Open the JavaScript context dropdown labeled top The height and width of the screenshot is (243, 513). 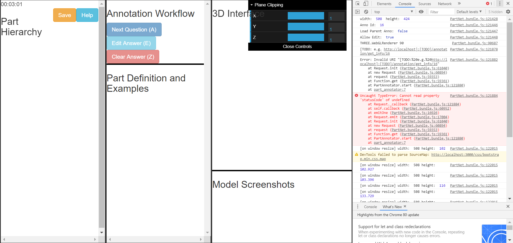[x=393, y=12]
